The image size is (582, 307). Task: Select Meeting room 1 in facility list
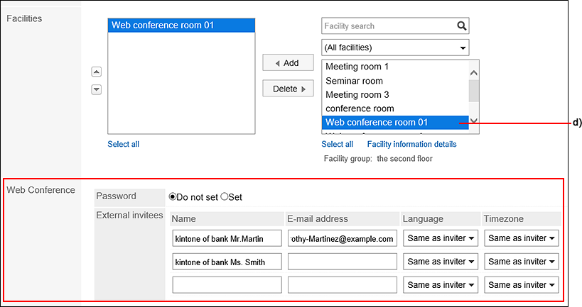[395, 67]
